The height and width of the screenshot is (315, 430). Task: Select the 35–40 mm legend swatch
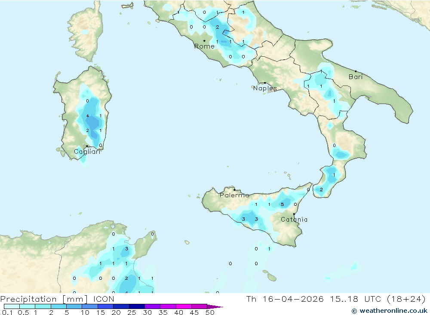pos(168,306)
